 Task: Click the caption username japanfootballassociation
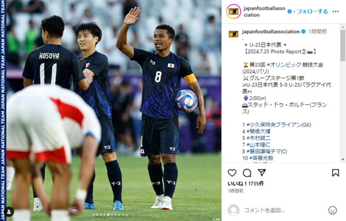[271, 32]
